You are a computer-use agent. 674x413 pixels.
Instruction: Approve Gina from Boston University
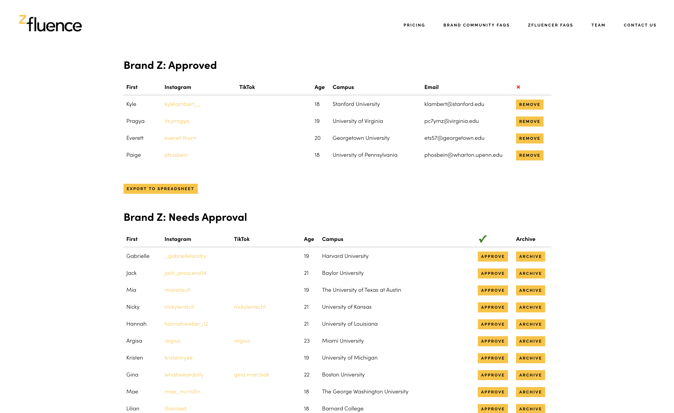tap(493, 375)
